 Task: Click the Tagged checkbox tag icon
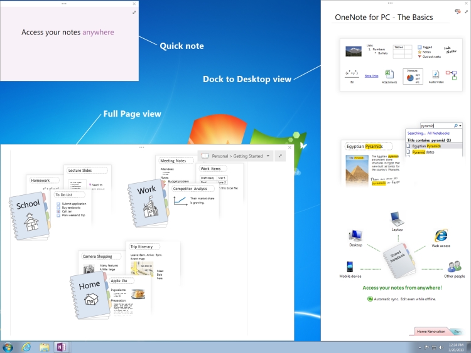[x=420, y=47]
